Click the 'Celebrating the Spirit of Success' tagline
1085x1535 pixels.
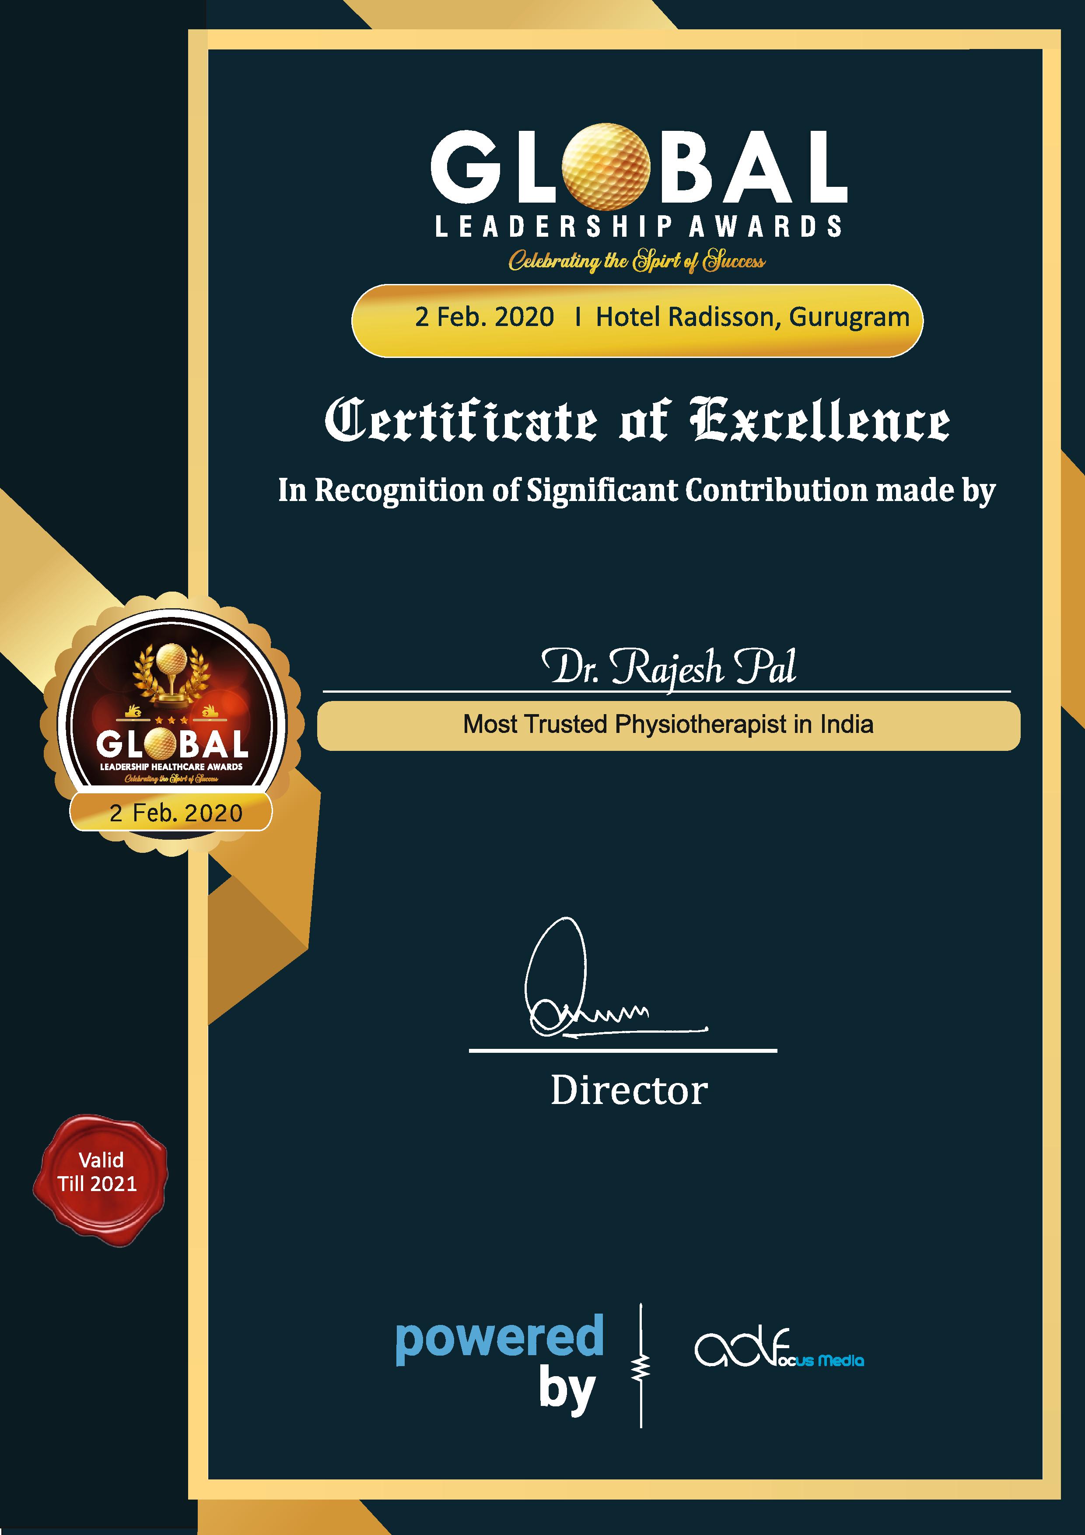tap(637, 260)
